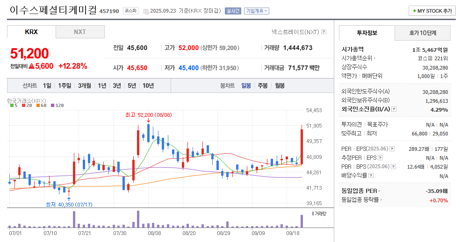Click purple 120-day moving average legend marker
460x242 pixels.
(52, 105)
